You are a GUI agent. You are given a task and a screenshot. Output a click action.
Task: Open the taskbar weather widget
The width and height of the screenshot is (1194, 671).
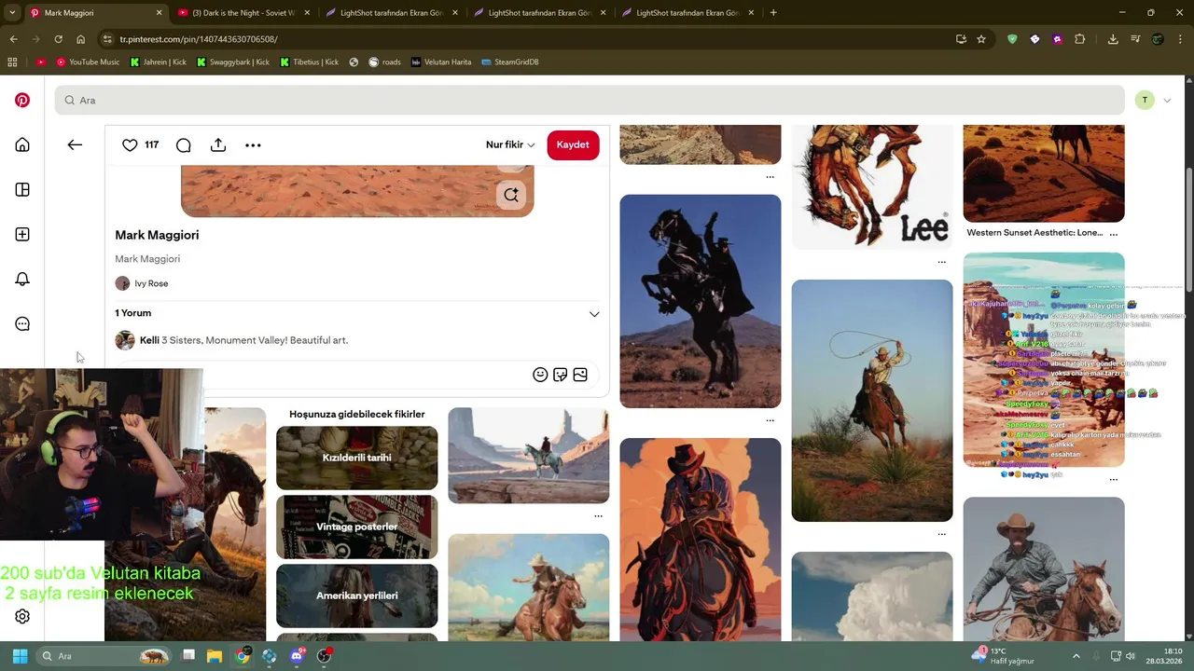tap(1004, 656)
